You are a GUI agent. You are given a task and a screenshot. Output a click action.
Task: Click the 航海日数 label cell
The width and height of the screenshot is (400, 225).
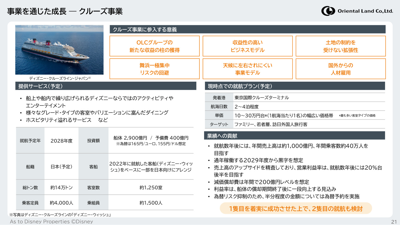pyautogui.click(x=219, y=106)
